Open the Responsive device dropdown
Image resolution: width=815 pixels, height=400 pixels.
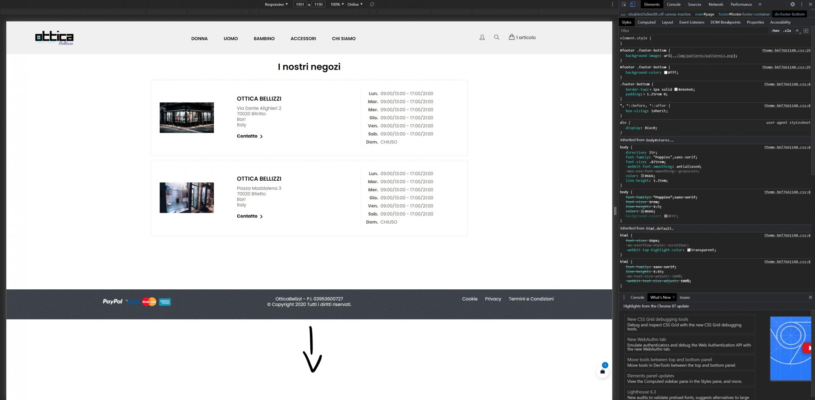(x=276, y=4)
